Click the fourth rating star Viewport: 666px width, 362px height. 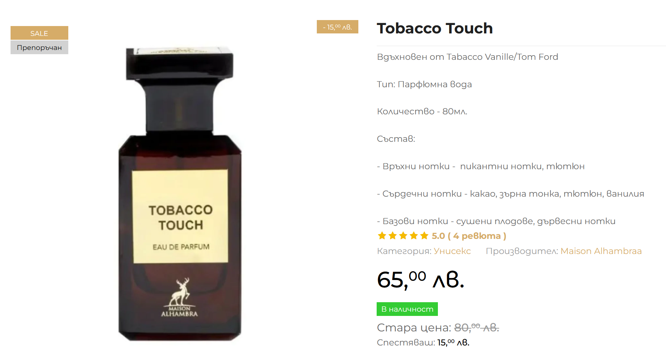(x=414, y=236)
